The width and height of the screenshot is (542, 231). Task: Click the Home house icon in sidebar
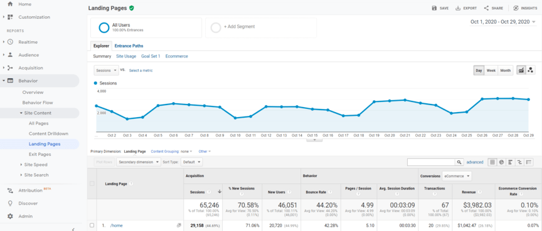click(10, 4)
